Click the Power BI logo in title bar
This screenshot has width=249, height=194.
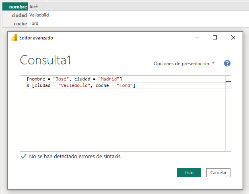(14, 38)
